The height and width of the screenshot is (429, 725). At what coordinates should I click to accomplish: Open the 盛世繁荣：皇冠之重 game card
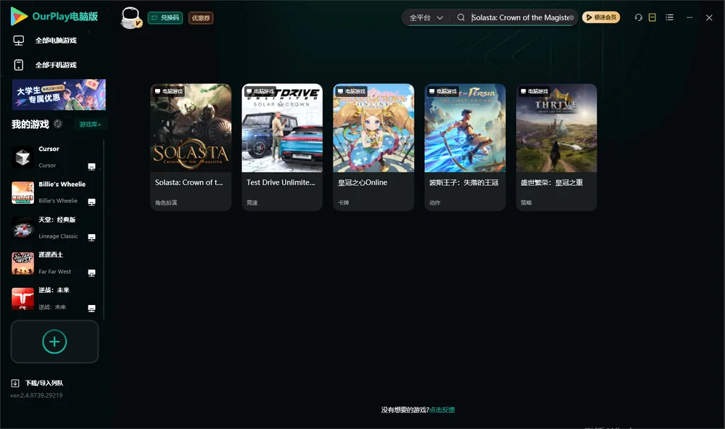point(557,147)
